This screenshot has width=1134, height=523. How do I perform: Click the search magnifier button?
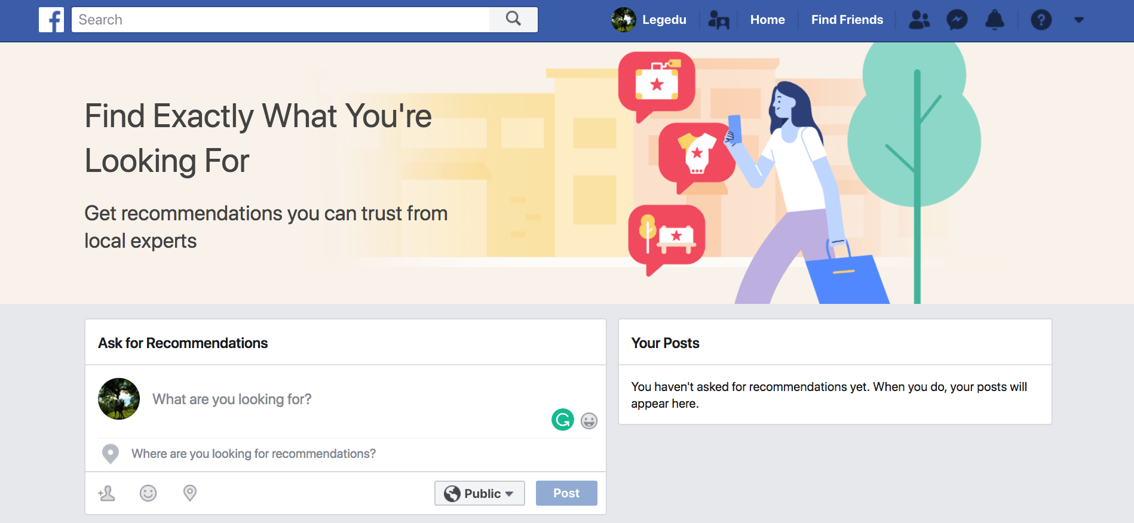pos(513,19)
